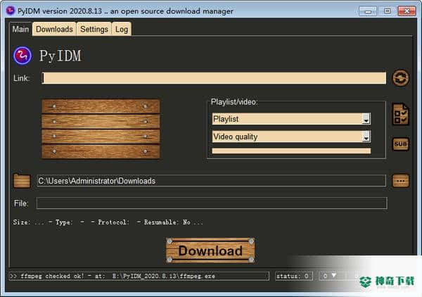Click the status: 0 indicator
This screenshot has width=422, height=297.
click(294, 276)
